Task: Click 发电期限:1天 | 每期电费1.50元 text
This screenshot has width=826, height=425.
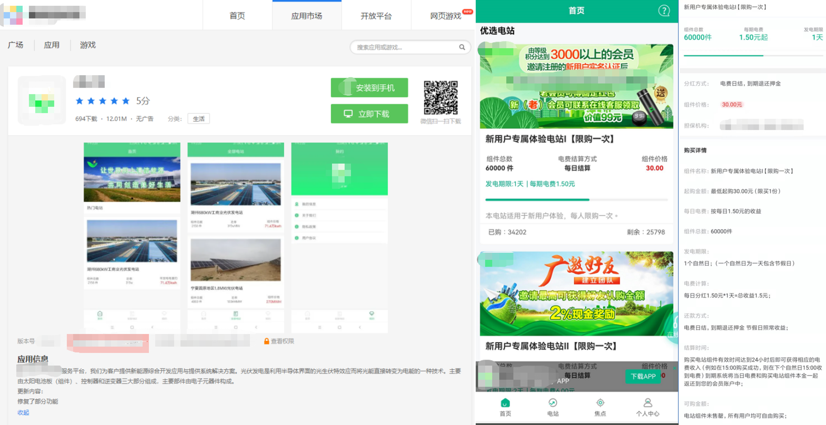Action: point(530,184)
